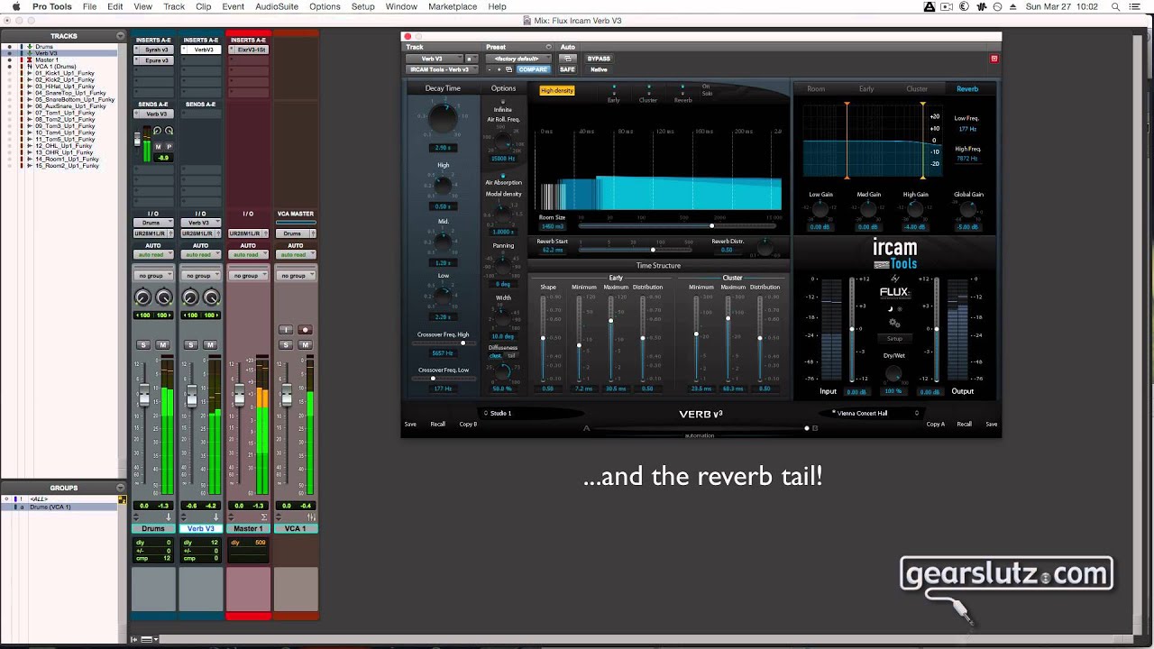
Task: Click the Diffuseness knob
Action: tap(503, 371)
